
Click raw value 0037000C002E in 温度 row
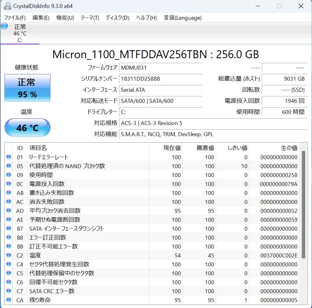tap(279, 255)
